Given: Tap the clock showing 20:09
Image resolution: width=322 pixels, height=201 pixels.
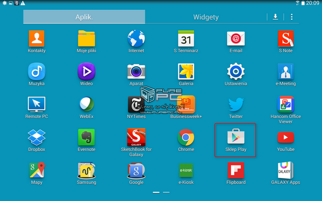Looking at the screenshot, I should click(312, 3).
